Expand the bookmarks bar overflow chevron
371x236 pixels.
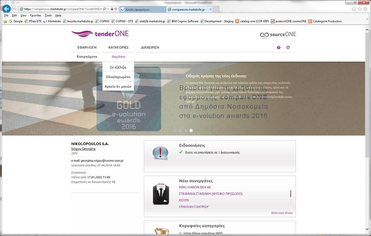point(367,19)
